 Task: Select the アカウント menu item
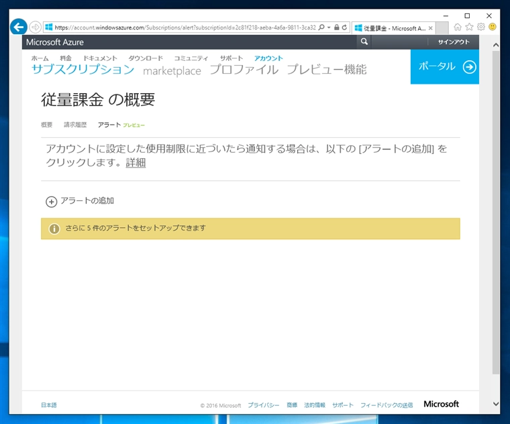(268, 58)
